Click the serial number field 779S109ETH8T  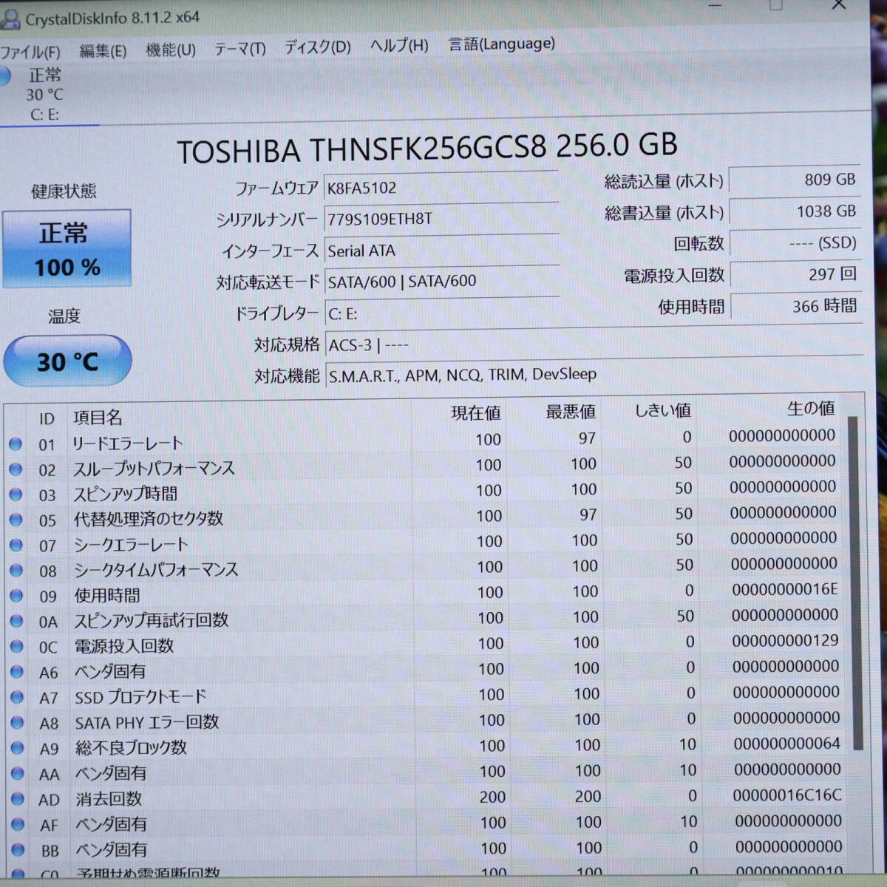tap(441, 218)
